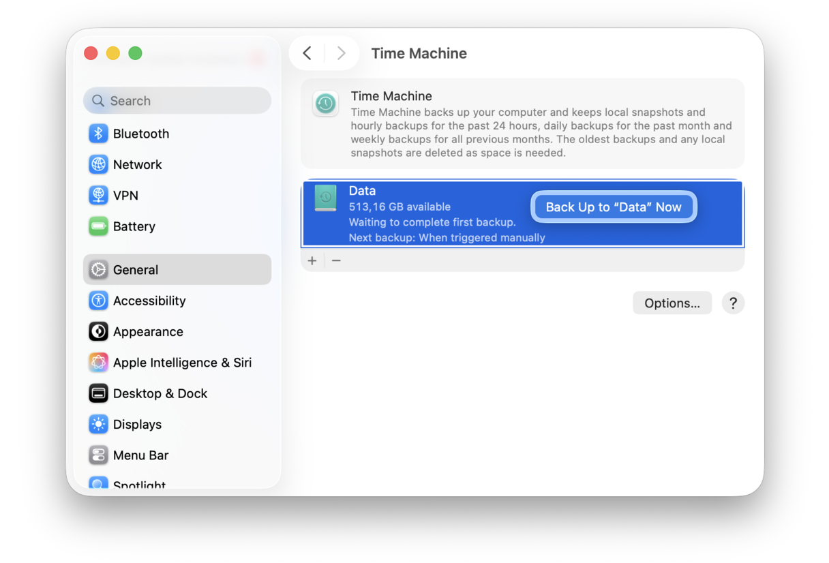829x563 pixels.
Task: Click Back Up to "Data" Now
Action: point(614,207)
